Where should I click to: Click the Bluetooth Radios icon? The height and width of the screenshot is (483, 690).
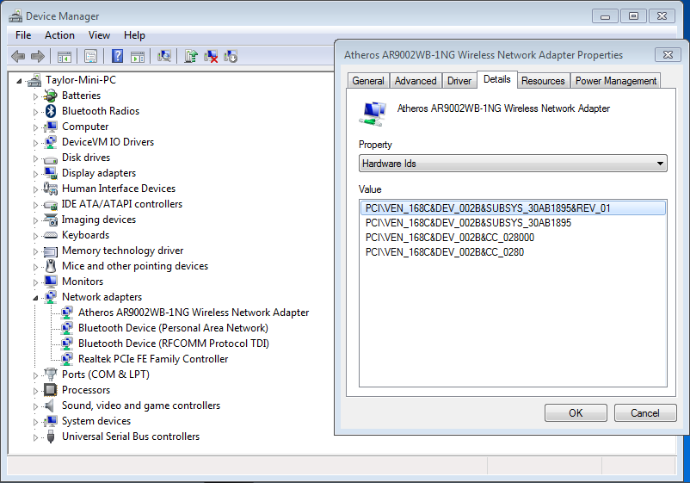tap(51, 111)
